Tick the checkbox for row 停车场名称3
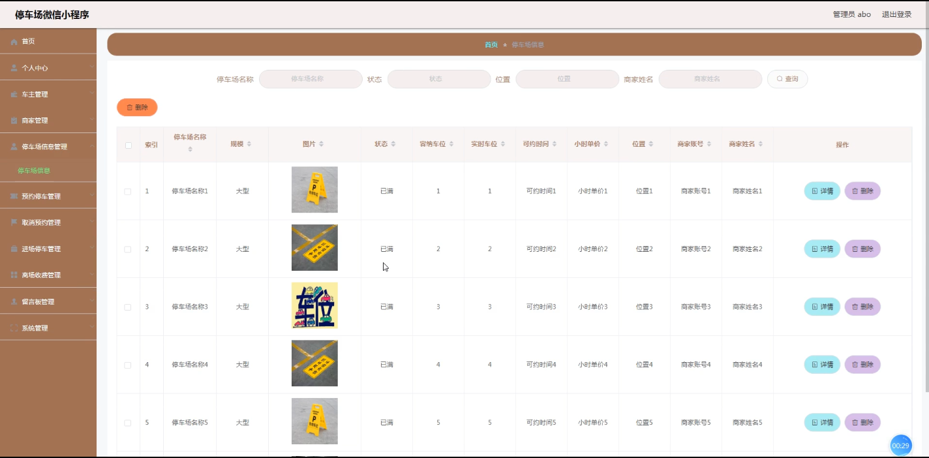 (128, 307)
